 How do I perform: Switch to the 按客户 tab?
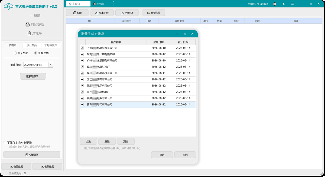pyautogui.click(x=12, y=45)
